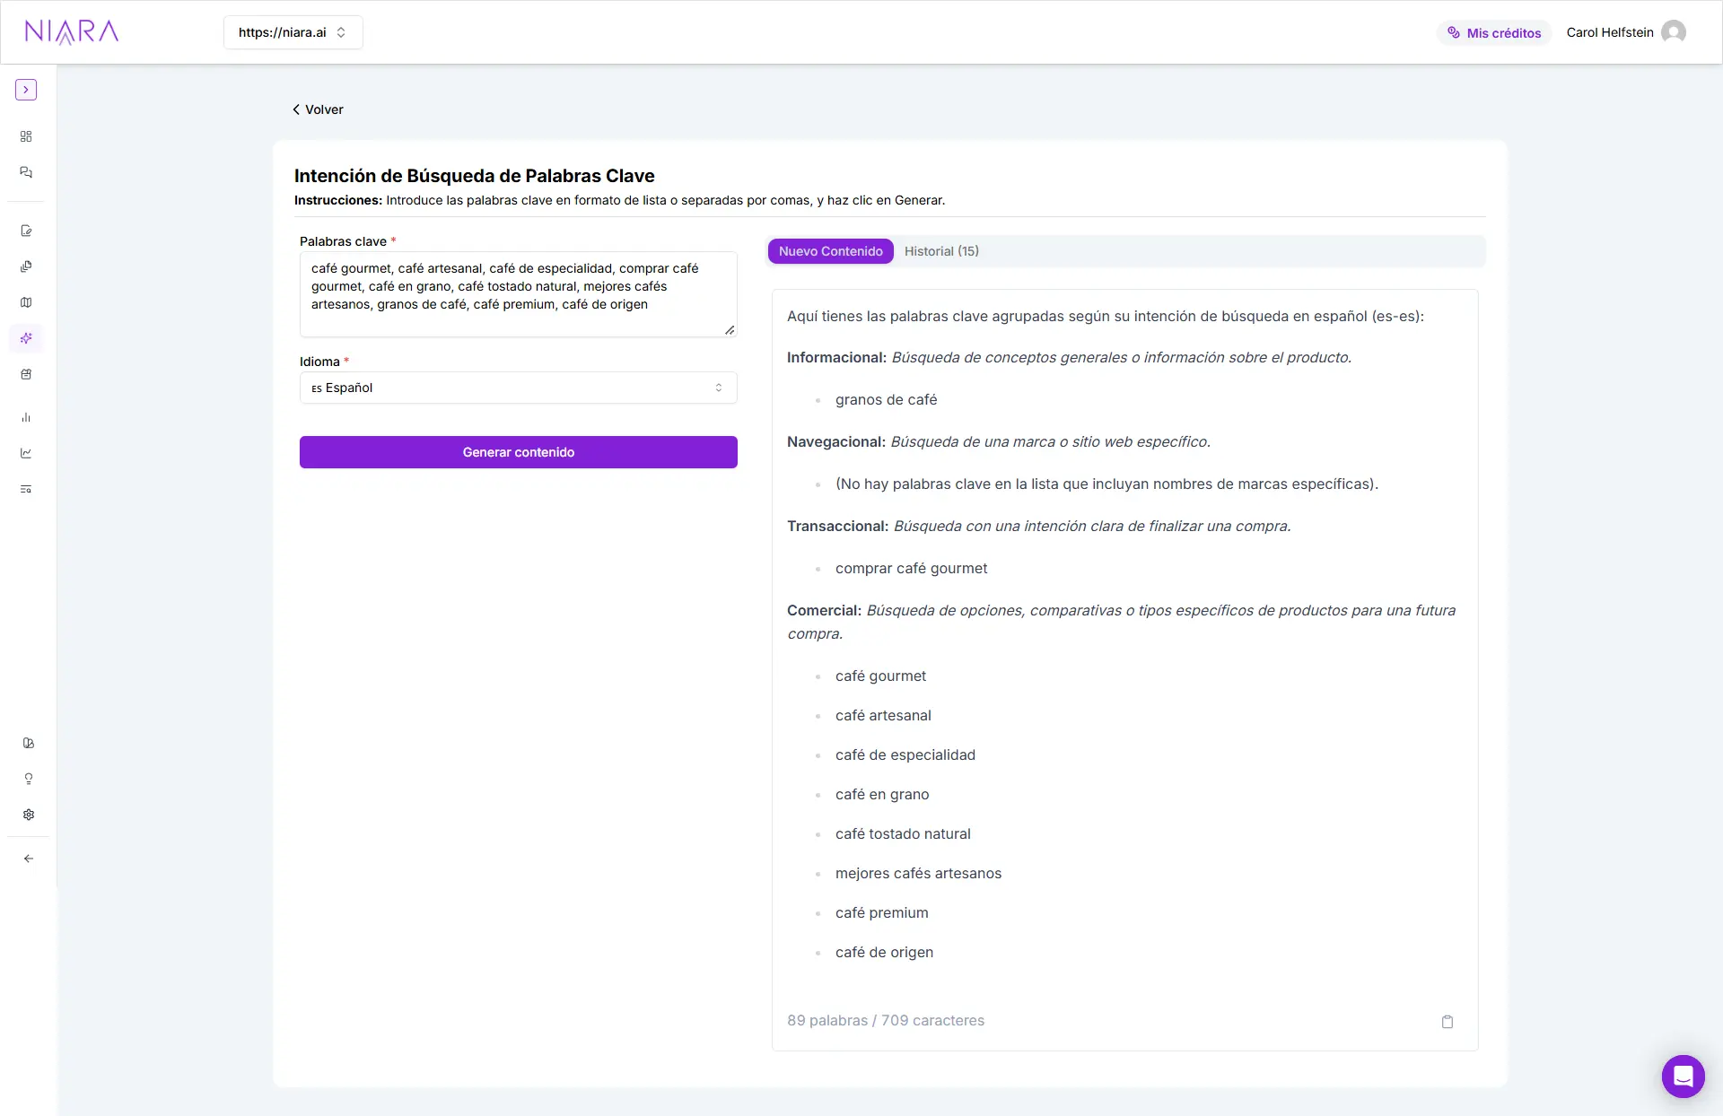Click the 'granos de café' list item

(886, 399)
